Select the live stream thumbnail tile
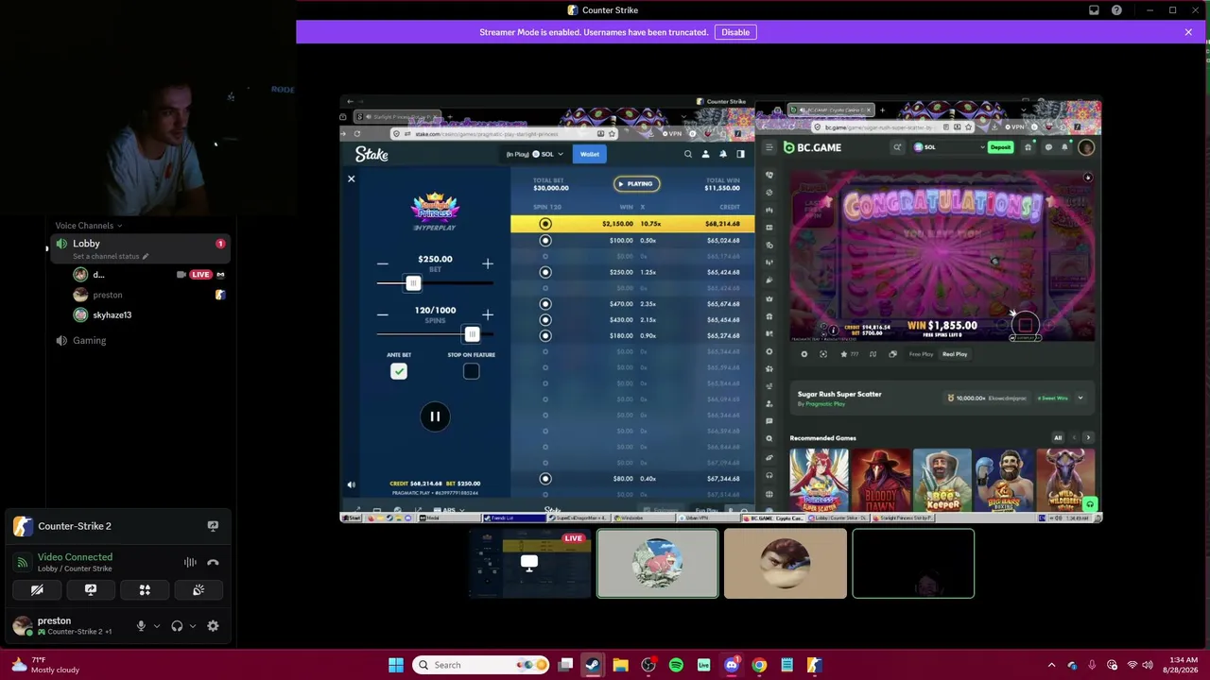Image resolution: width=1210 pixels, height=680 pixels. (529, 564)
